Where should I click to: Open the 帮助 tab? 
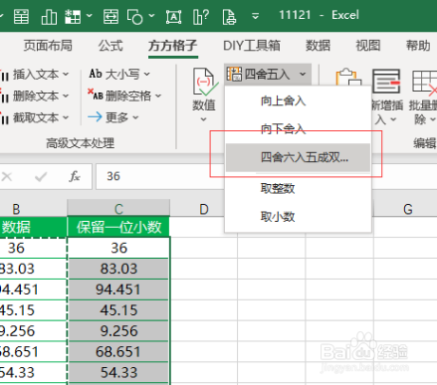418,46
